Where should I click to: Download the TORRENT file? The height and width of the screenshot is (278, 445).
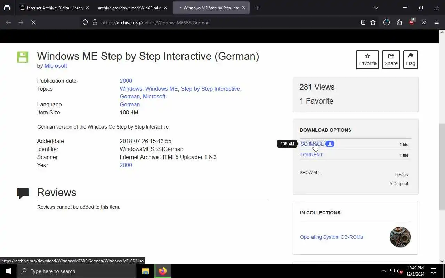(311, 155)
